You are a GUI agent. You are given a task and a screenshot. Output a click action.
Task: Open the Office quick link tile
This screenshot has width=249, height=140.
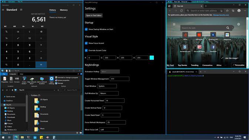185,36
